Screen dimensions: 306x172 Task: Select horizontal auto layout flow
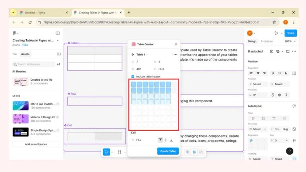pos(274,118)
